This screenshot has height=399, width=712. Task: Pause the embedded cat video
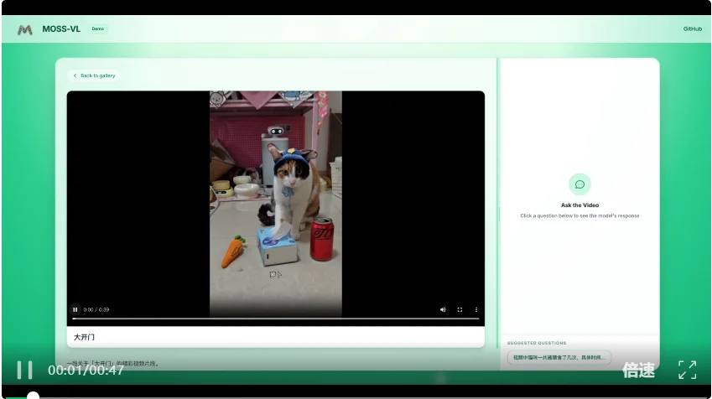(x=75, y=309)
